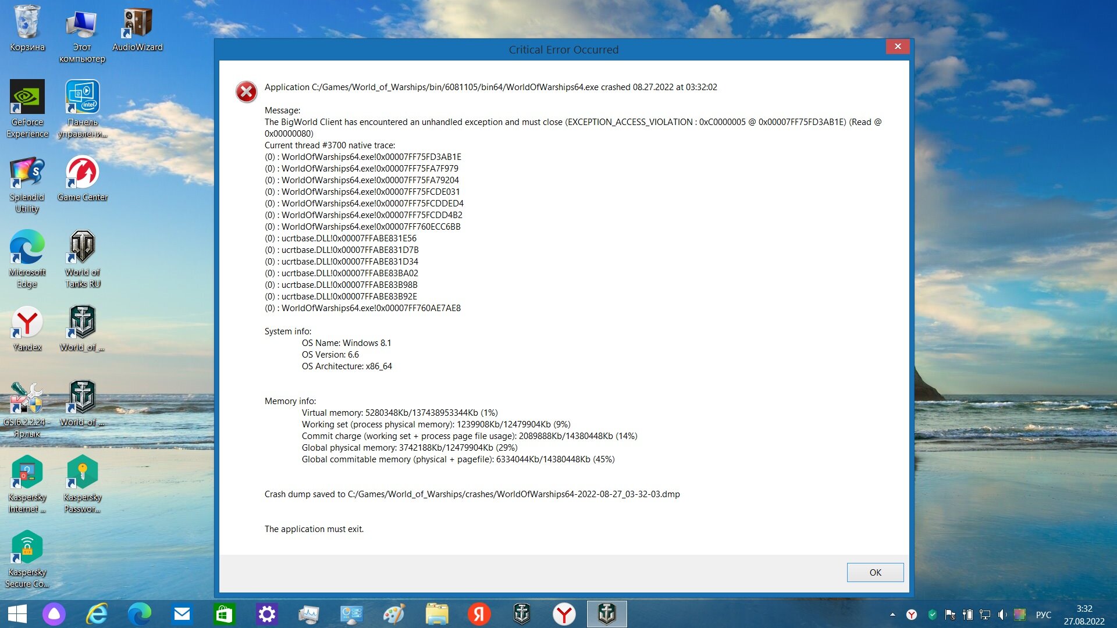Screen dimensions: 1117x628
Task: Open the network tray icon
Action: [x=985, y=615]
